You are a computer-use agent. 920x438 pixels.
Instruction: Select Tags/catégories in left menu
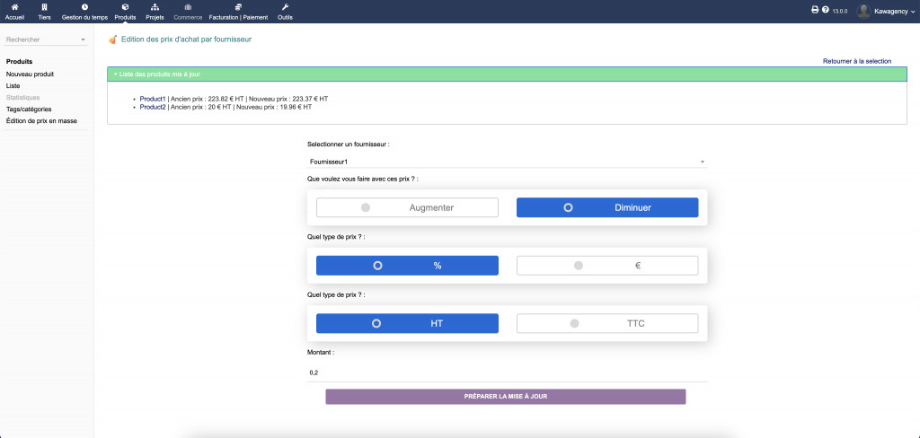click(29, 109)
